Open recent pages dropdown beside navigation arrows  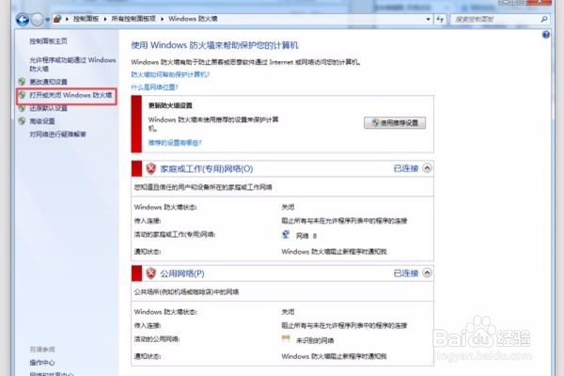coord(48,20)
